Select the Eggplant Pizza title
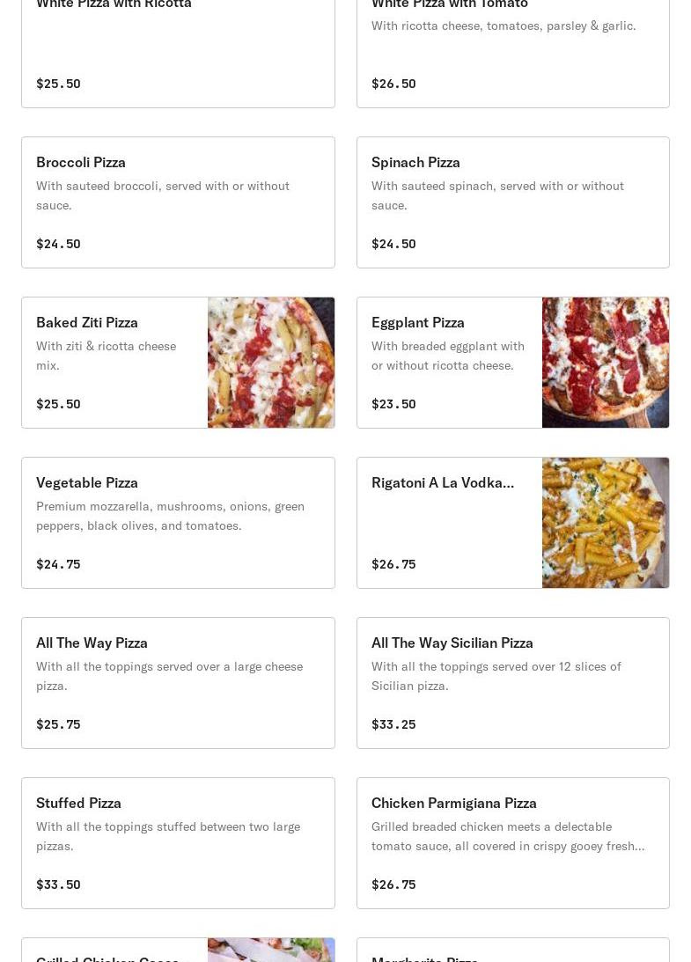Image resolution: width=691 pixels, height=962 pixels. click(x=418, y=322)
